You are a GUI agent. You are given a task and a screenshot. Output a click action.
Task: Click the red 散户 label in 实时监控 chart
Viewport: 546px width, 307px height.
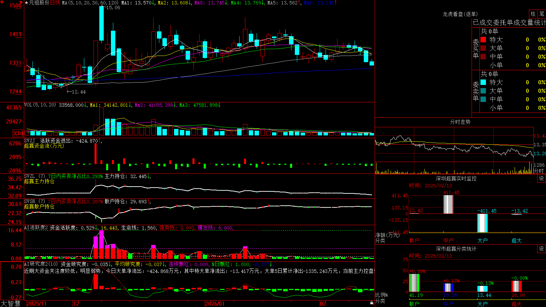click(414, 240)
